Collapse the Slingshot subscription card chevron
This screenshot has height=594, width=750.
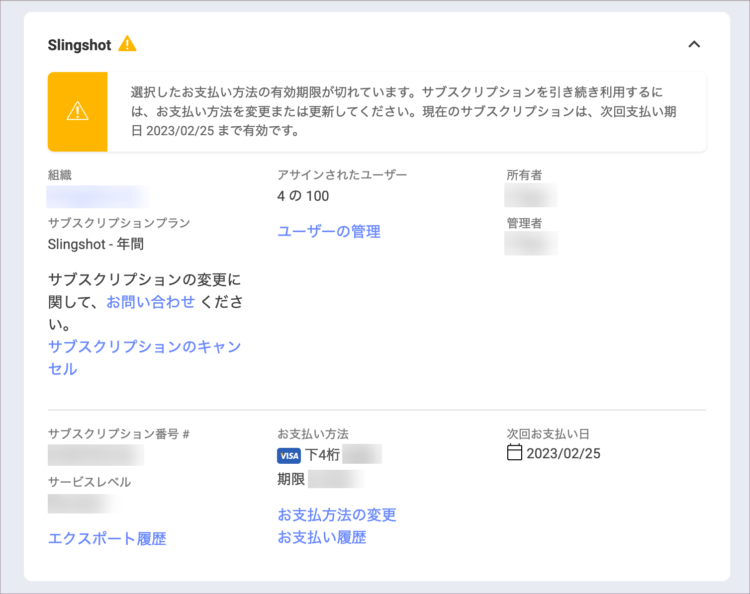(x=694, y=44)
